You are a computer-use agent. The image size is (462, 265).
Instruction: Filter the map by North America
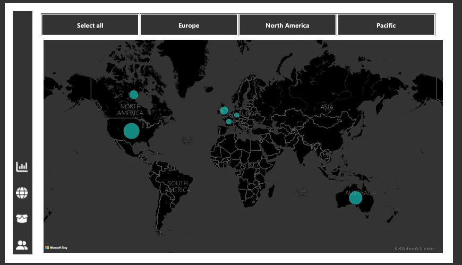point(287,25)
